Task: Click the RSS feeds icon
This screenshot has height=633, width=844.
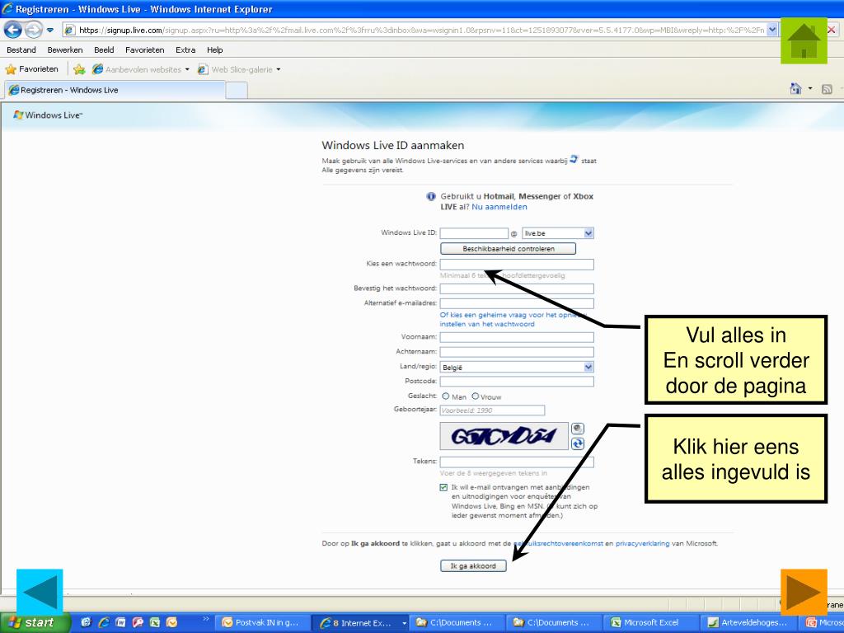Action: pyautogui.click(x=827, y=89)
